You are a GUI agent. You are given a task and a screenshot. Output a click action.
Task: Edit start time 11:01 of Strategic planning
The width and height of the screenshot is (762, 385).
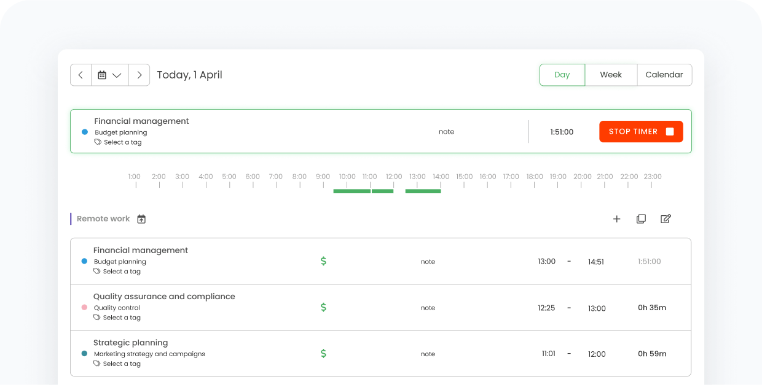tap(548, 354)
